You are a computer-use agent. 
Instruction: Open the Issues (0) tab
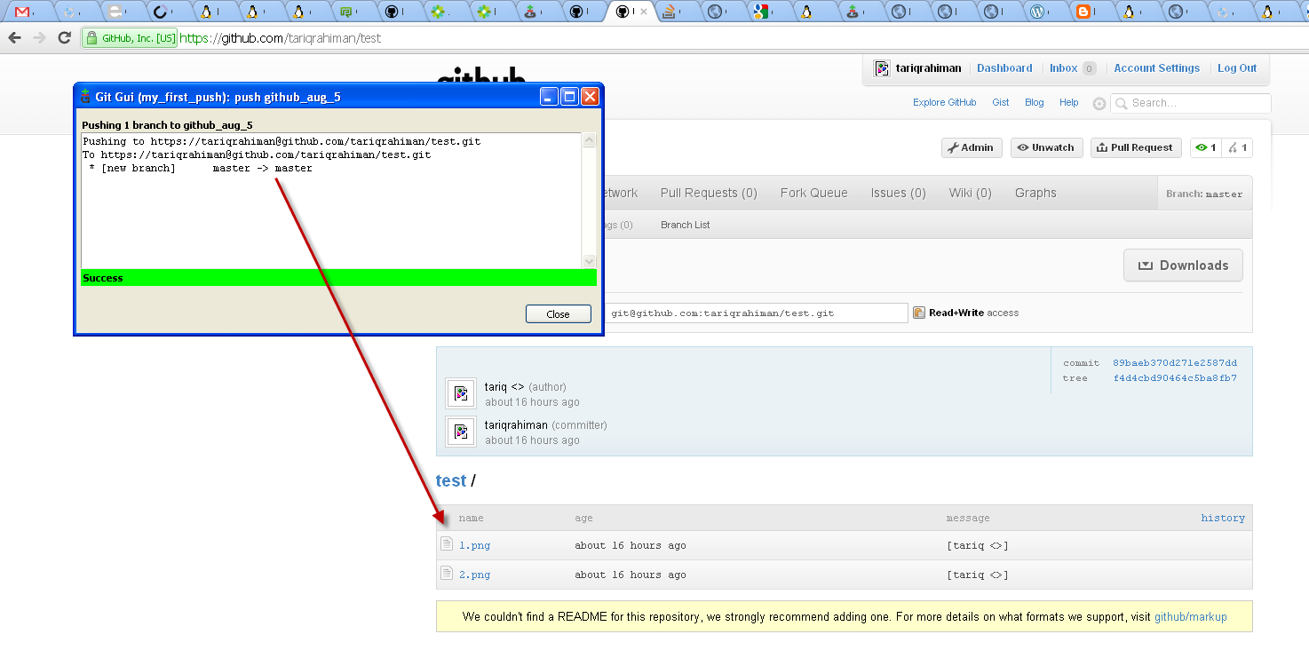tap(899, 193)
